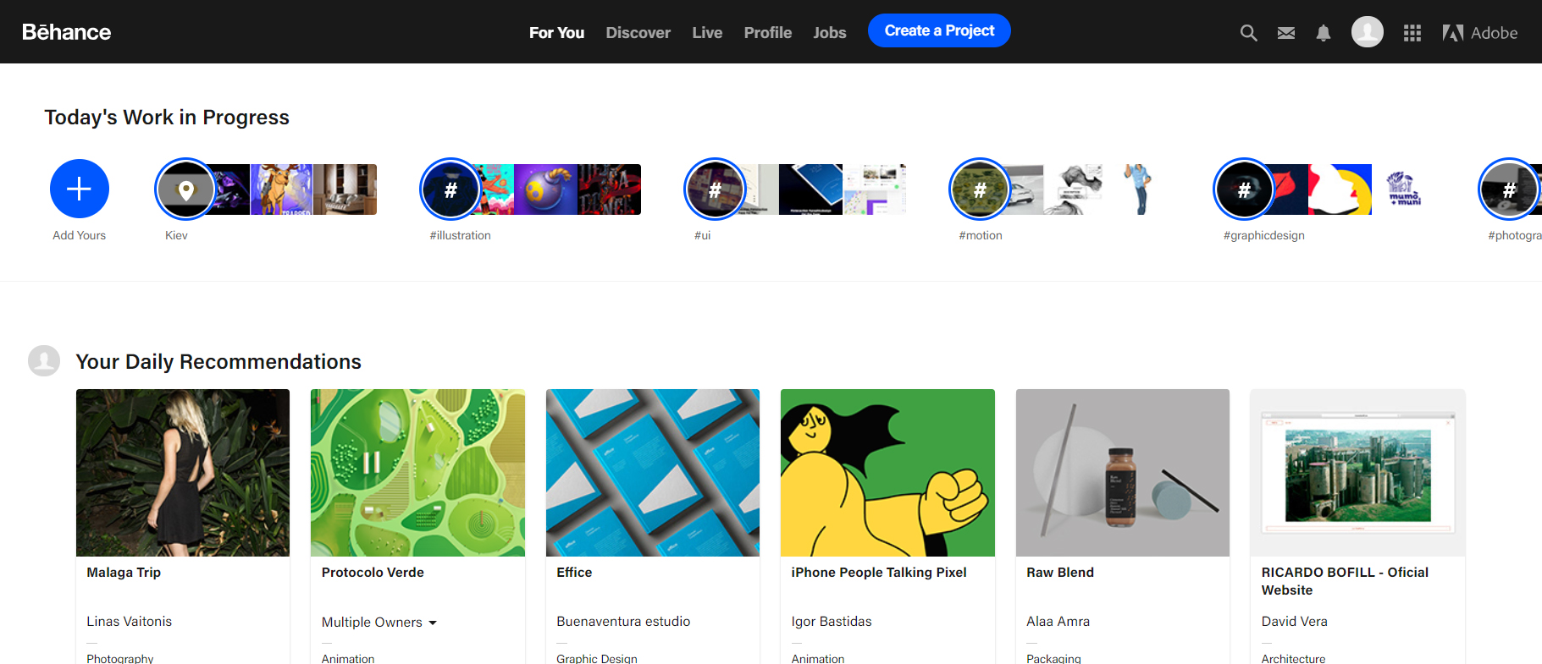This screenshot has height=664, width=1542.
Task: Open Linas Vaitonis author link
Action: [x=129, y=621]
